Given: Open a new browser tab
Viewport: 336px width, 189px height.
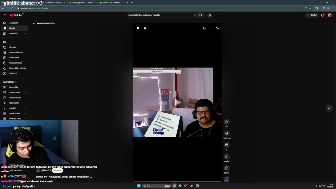Looking at the screenshot, I should pos(132,3).
